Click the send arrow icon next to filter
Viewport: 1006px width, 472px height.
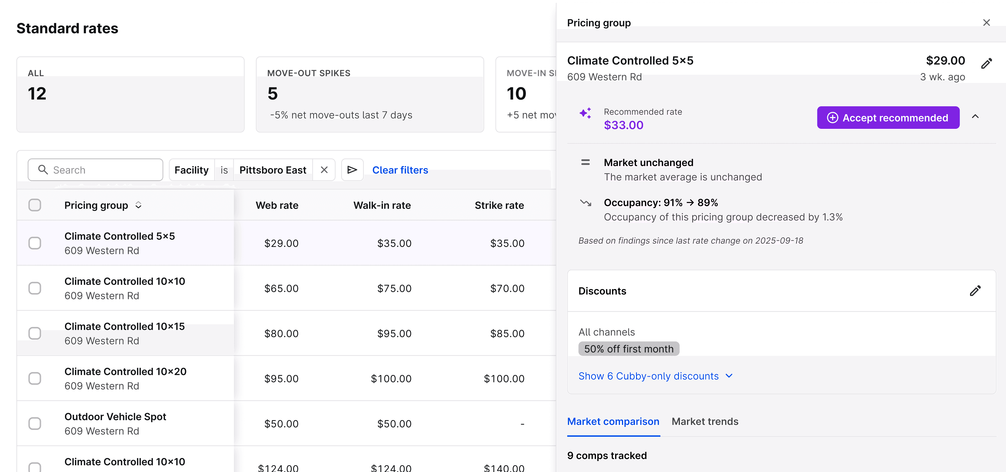pos(352,170)
